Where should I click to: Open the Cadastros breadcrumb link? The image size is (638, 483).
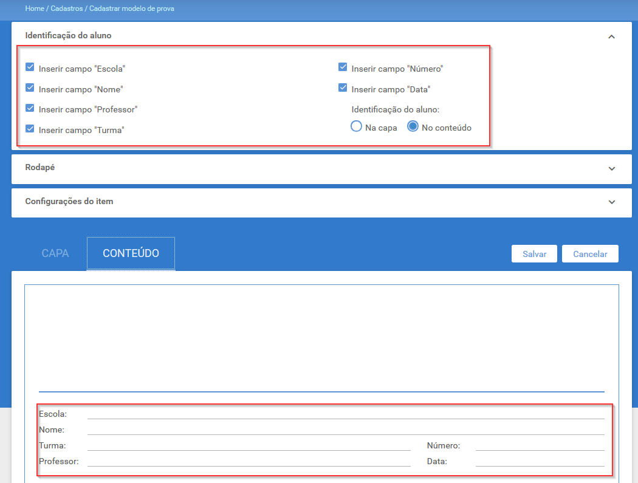coord(67,9)
